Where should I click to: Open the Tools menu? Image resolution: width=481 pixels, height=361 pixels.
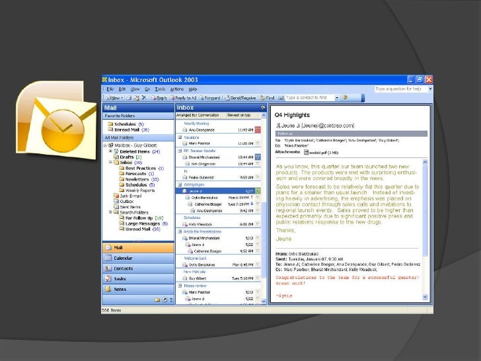coord(160,89)
